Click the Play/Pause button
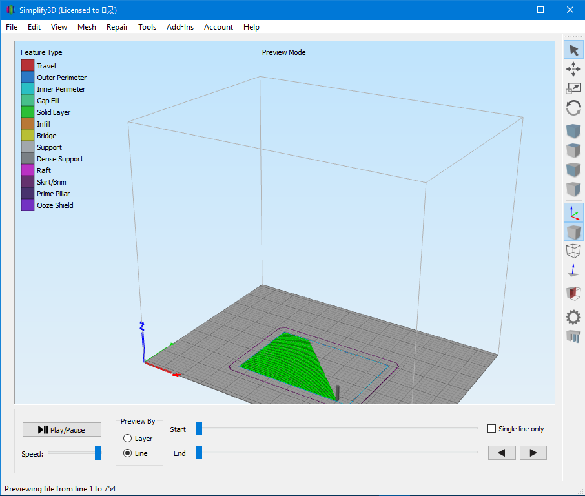The image size is (585, 496). pyautogui.click(x=62, y=429)
